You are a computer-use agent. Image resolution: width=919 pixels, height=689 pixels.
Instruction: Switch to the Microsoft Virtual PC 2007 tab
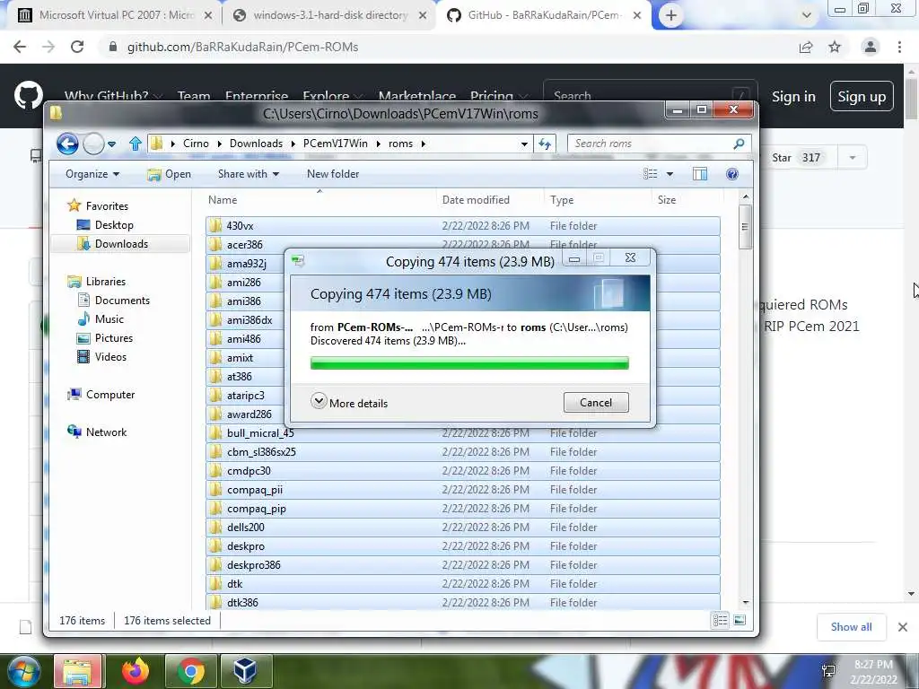(x=115, y=15)
